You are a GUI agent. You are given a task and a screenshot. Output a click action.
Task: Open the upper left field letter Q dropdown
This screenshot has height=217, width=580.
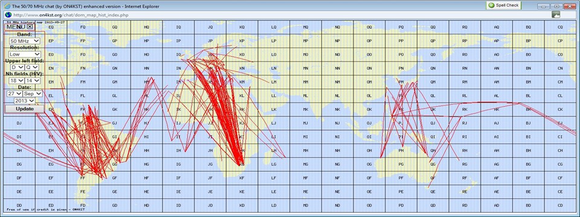32,67
